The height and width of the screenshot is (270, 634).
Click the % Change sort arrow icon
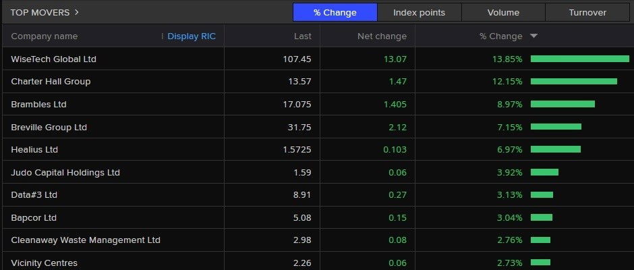point(534,36)
